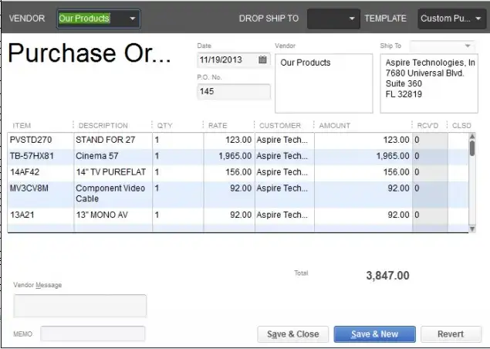Click the Vendor Message box

[80, 306]
